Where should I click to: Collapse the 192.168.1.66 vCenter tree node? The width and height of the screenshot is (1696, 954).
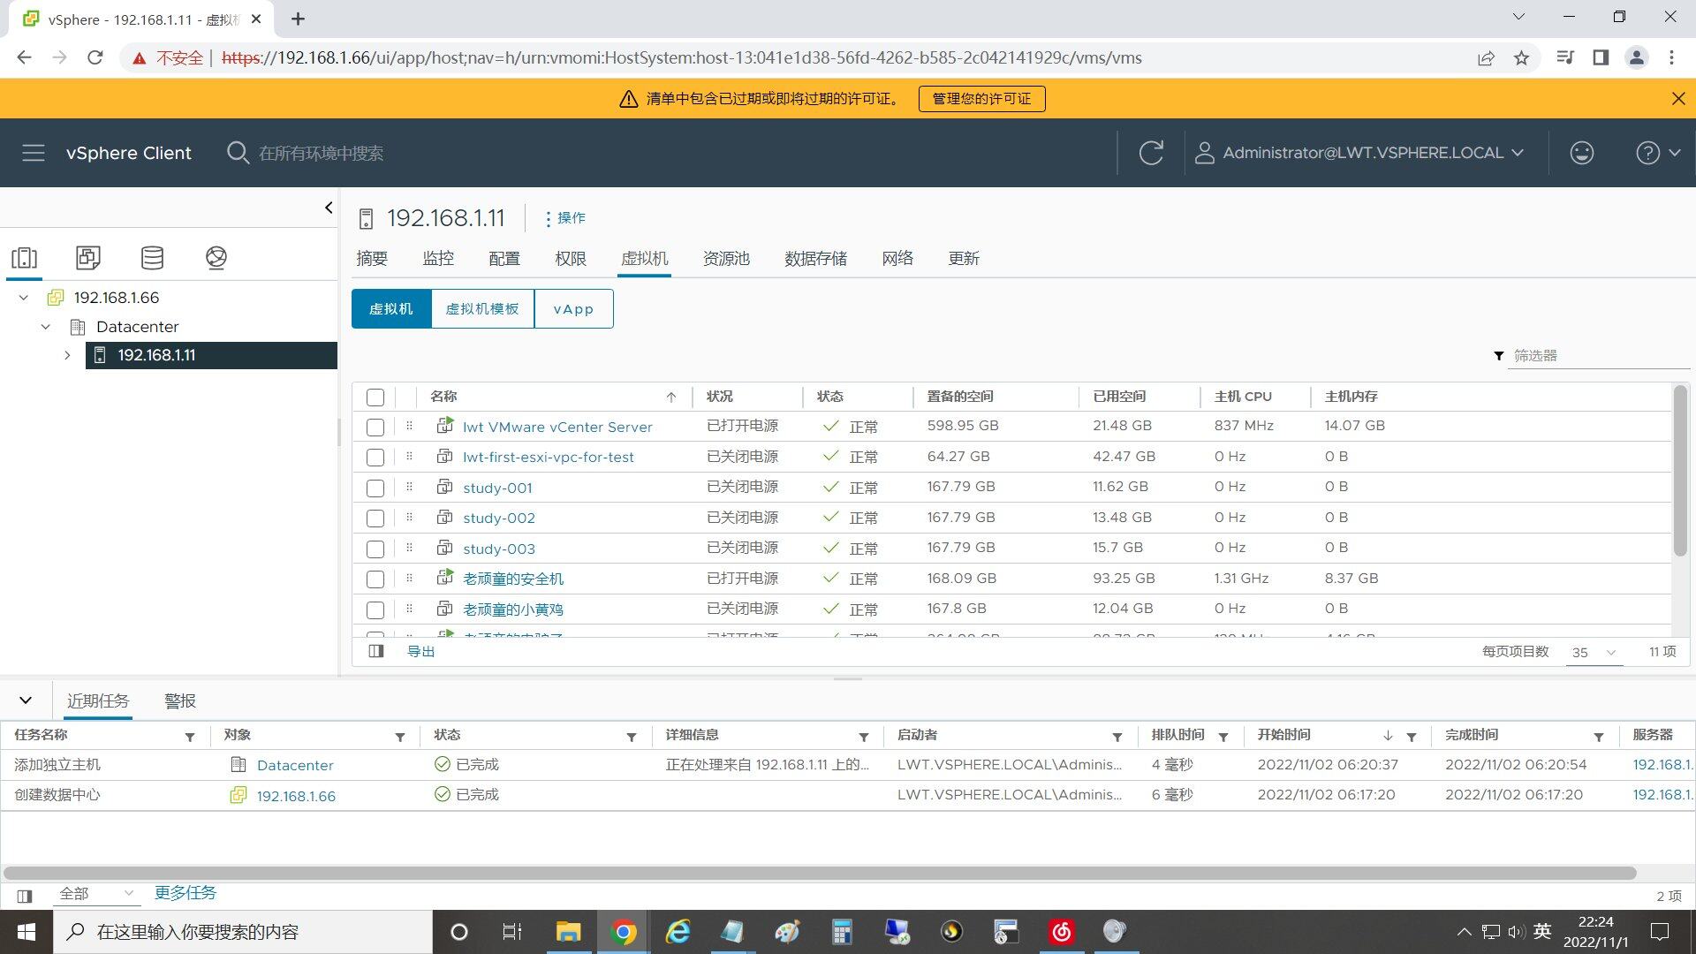pos(24,298)
